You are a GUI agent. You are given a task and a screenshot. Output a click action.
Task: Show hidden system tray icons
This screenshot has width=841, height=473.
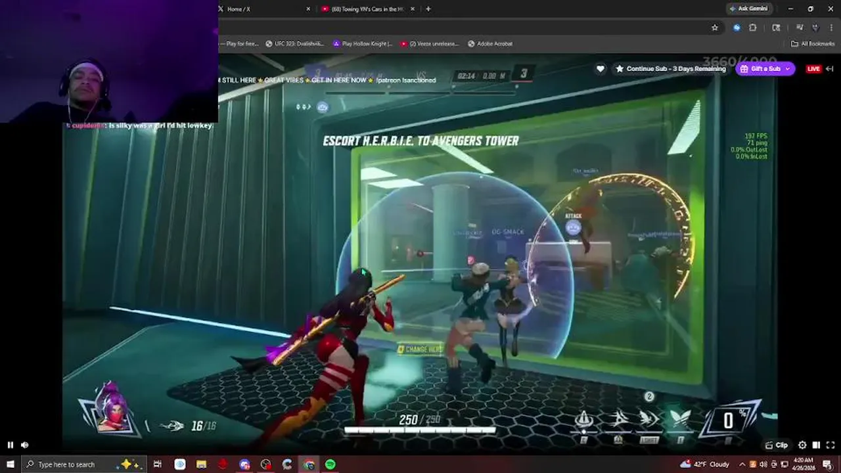(x=742, y=464)
